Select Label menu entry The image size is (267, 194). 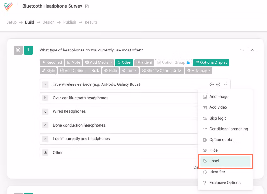coord(225,161)
